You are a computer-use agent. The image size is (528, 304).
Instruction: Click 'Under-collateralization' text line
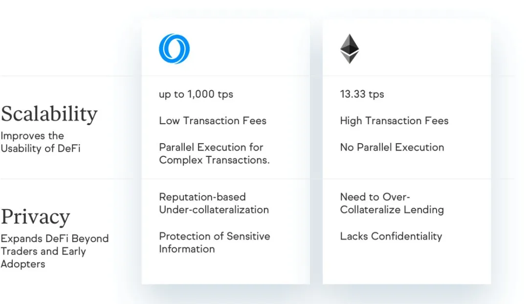pos(214,210)
